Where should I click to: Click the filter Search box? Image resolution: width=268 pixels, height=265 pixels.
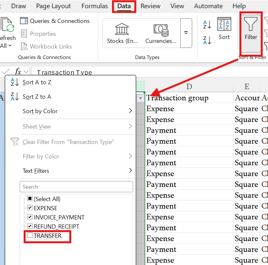pyautogui.click(x=76, y=187)
